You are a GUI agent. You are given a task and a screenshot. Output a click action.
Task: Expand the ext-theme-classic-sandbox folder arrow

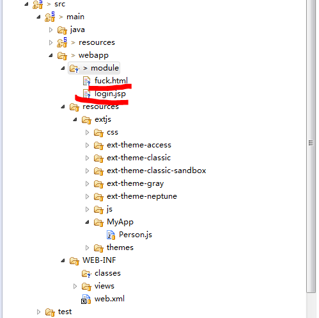pyautogui.click(x=87, y=171)
